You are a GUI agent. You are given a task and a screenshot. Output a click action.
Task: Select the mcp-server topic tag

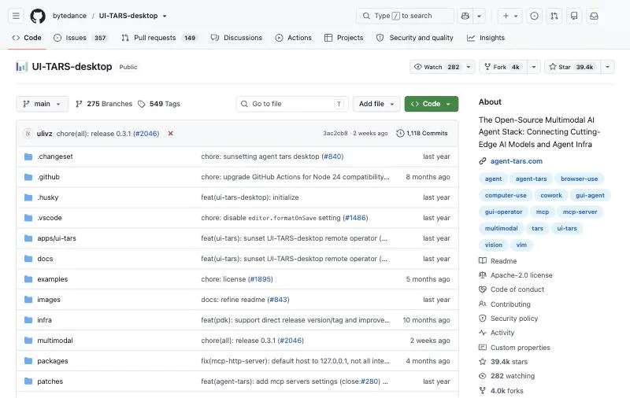580,212
